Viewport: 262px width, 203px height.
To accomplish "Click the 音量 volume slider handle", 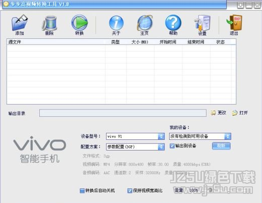I will point(211,190).
